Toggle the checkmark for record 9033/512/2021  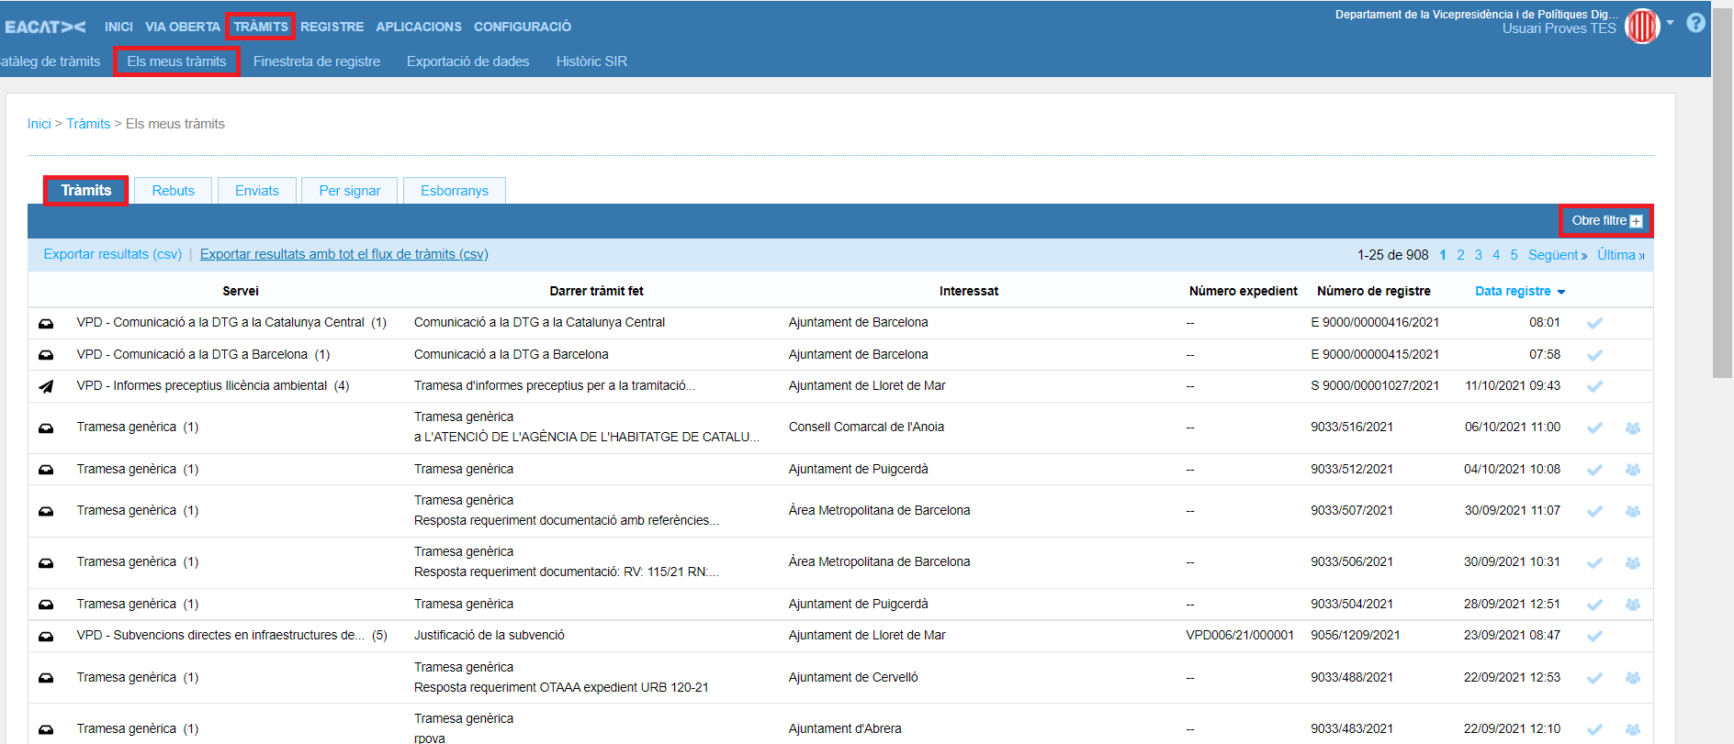(x=1594, y=470)
